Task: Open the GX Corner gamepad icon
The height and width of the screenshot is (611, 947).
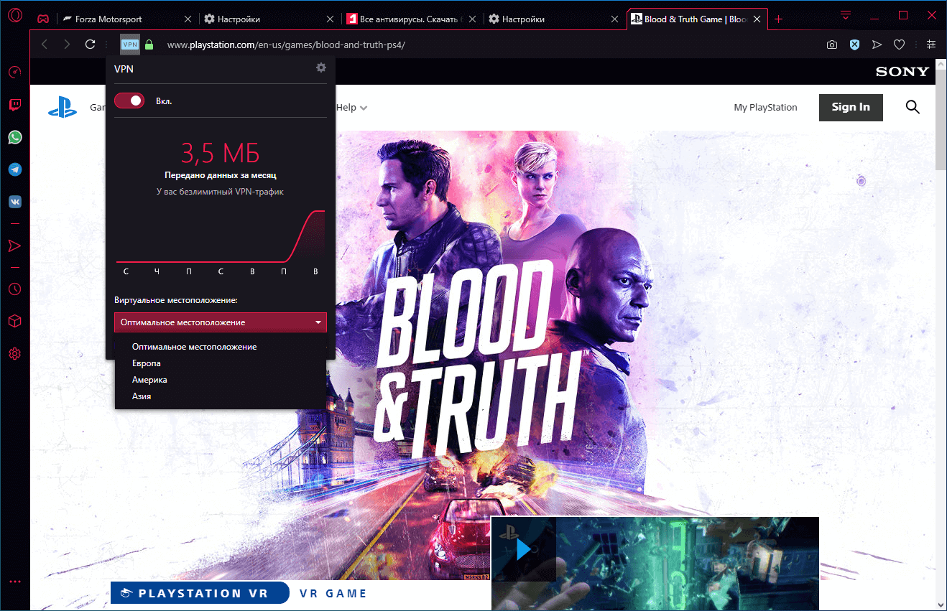Action: tap(43, 19)
